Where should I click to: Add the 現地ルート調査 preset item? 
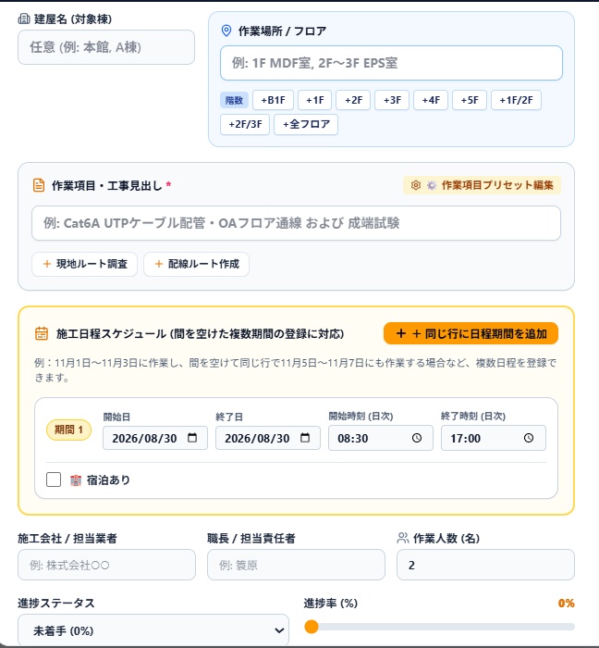point(84,264)
